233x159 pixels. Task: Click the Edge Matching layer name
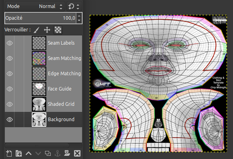pyautogui.click(x=64, y=74)
